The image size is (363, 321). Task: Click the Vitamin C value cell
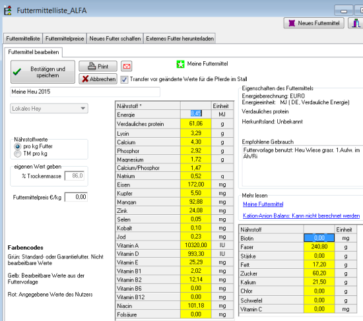pos(319,309)
